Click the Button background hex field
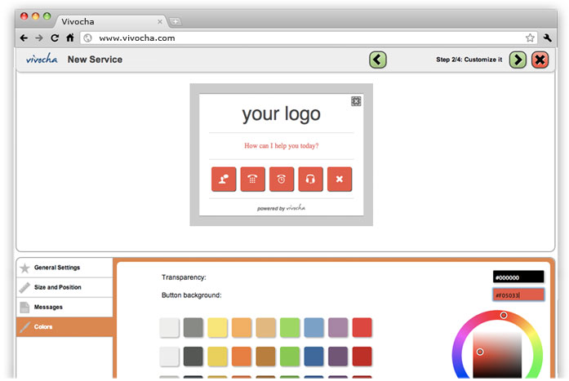 (518, 295)
